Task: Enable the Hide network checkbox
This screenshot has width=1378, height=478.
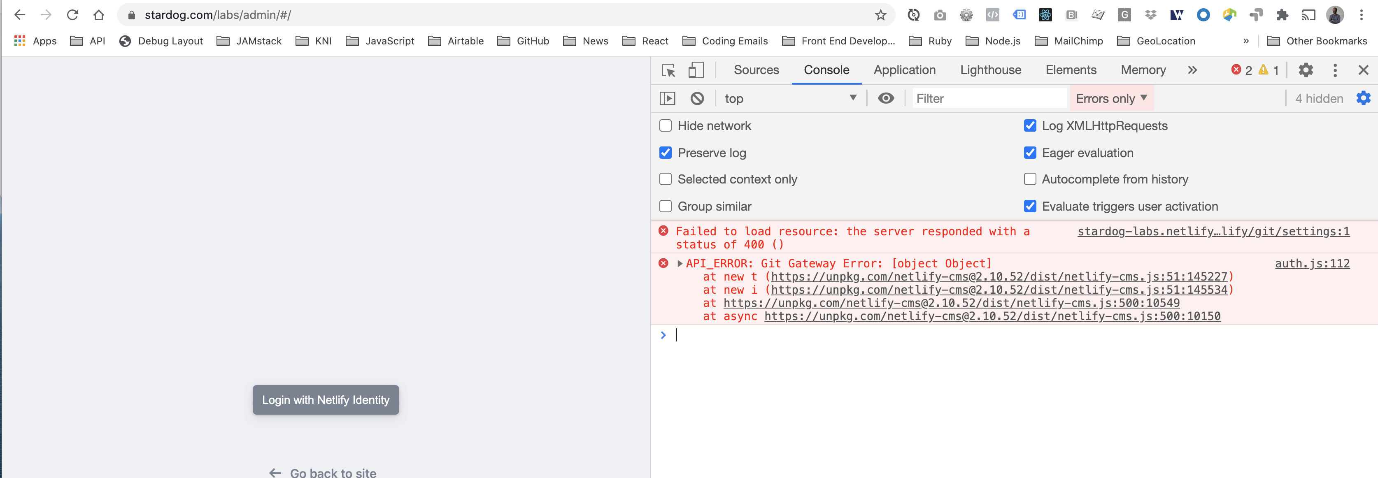Action: click(x=666, y=125)
